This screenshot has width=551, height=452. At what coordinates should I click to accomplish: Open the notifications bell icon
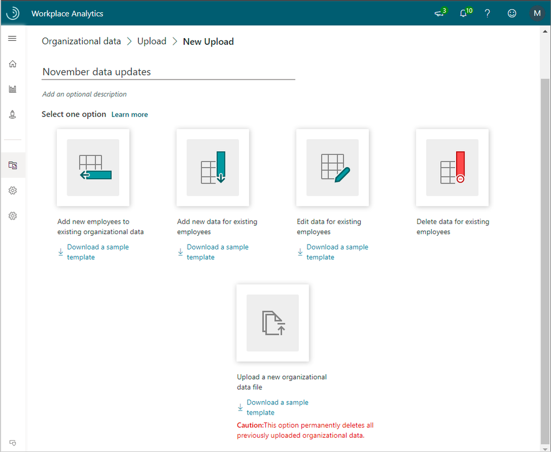coord(463,13)
